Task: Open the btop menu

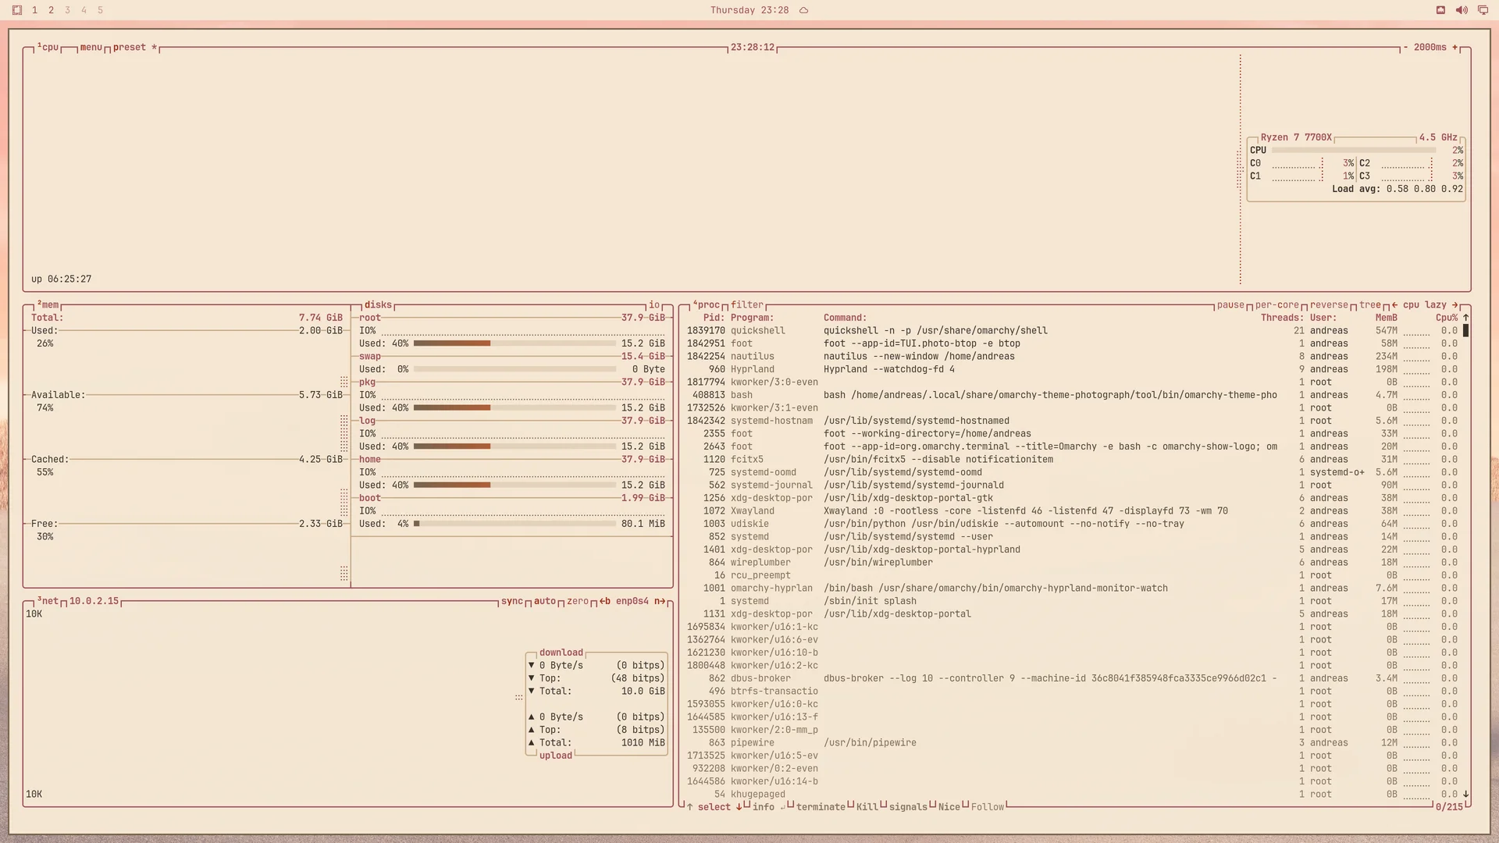Action: [91, 48]
